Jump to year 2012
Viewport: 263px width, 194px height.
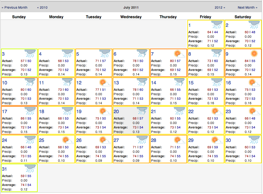point(220,7)
